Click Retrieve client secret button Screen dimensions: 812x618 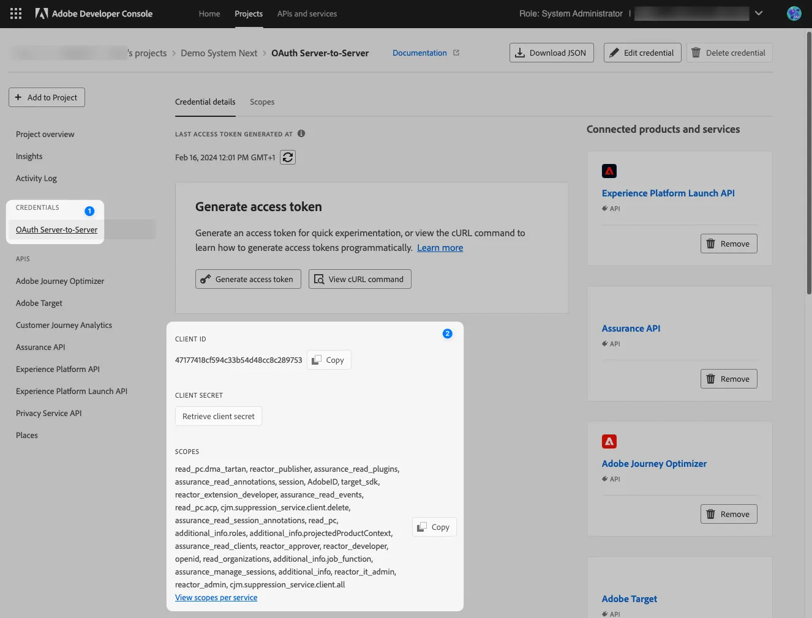point(219,416)
